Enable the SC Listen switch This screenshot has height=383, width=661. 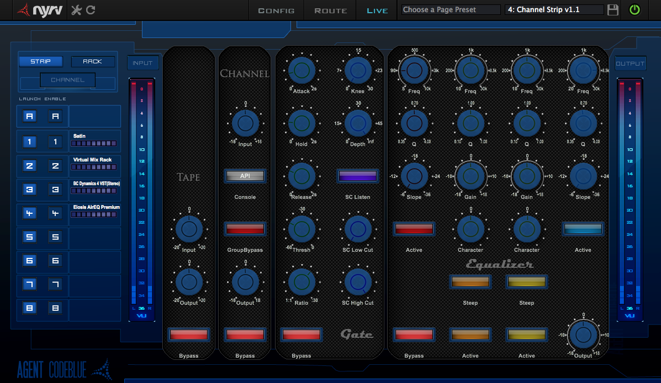[358, 176]
